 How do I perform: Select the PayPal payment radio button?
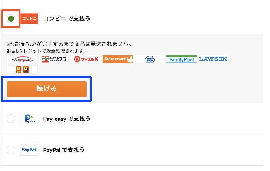click(11, 150)
